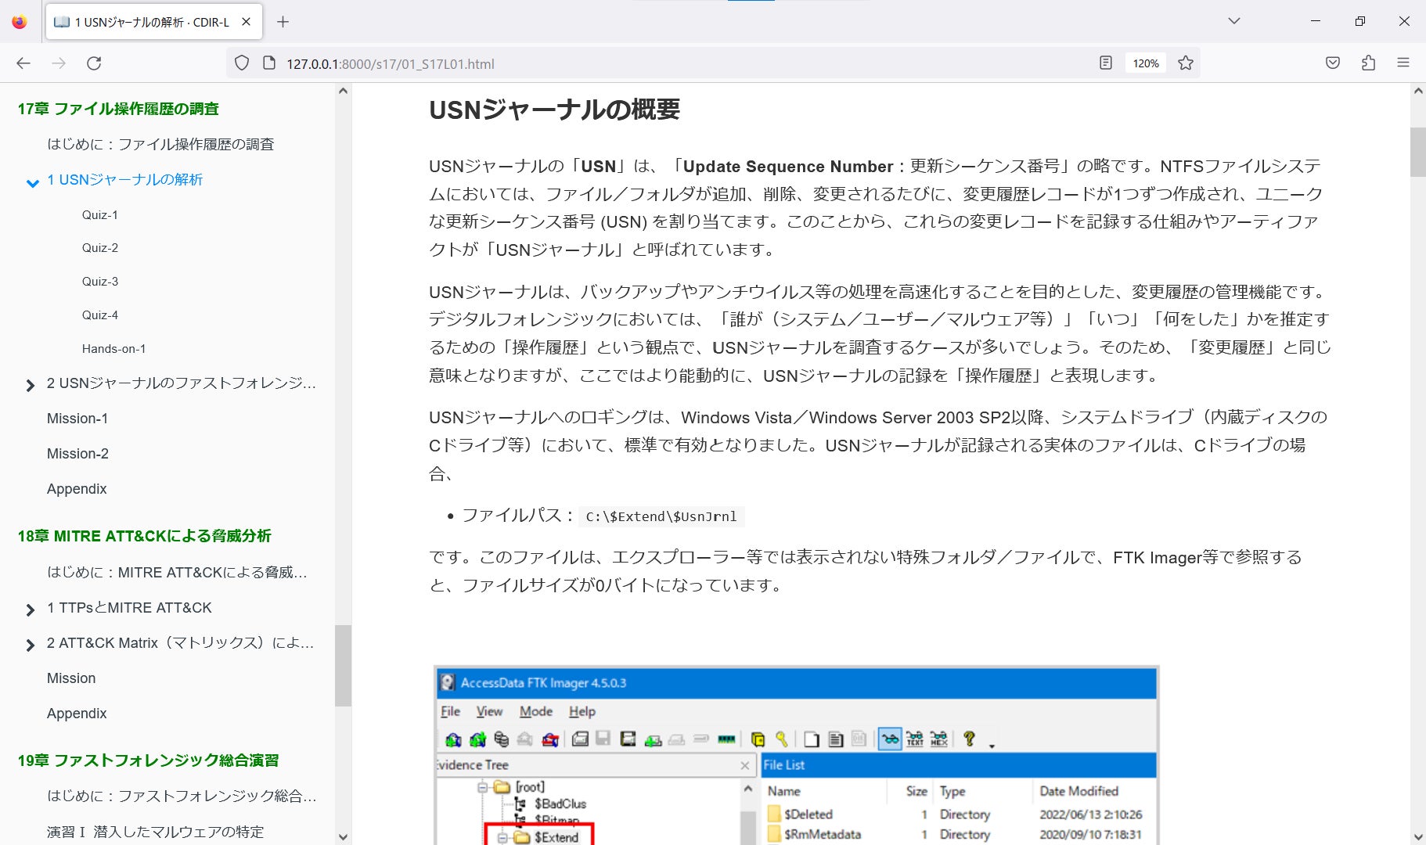Click the browser back arrow button
1426x845 pixels.
23,63
